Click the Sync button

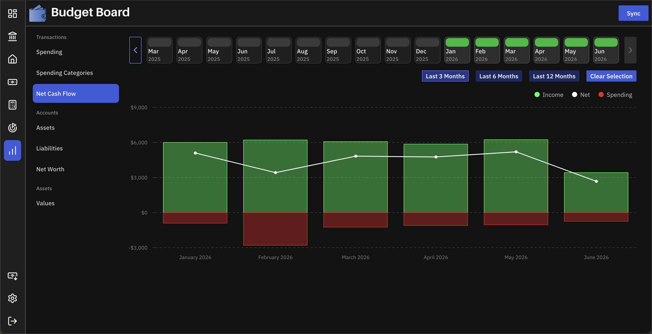(633, 13)
